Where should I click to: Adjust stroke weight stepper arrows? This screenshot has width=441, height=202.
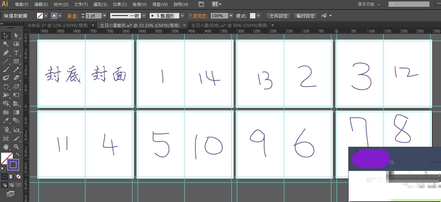83,16
